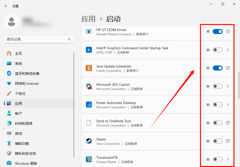Image resolution: width=240 pixels, height=167 pixels.
Task: Click the Steam app name text
Action: (101, 139)
